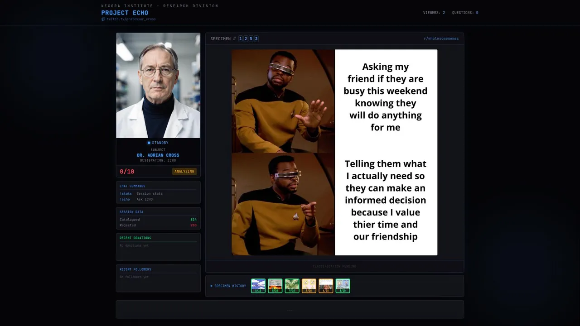Click the red 0/10 score

pyautogui.click(x=127, y=172)
